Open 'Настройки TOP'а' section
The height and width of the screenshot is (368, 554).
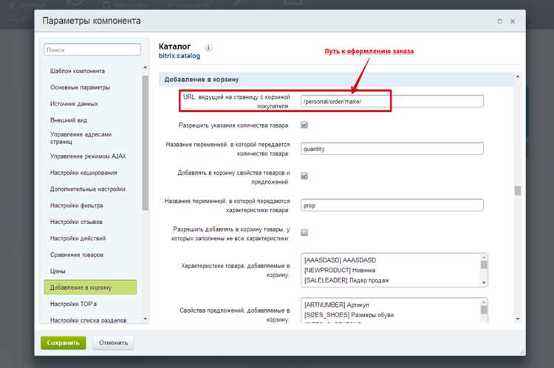point(73,304)
